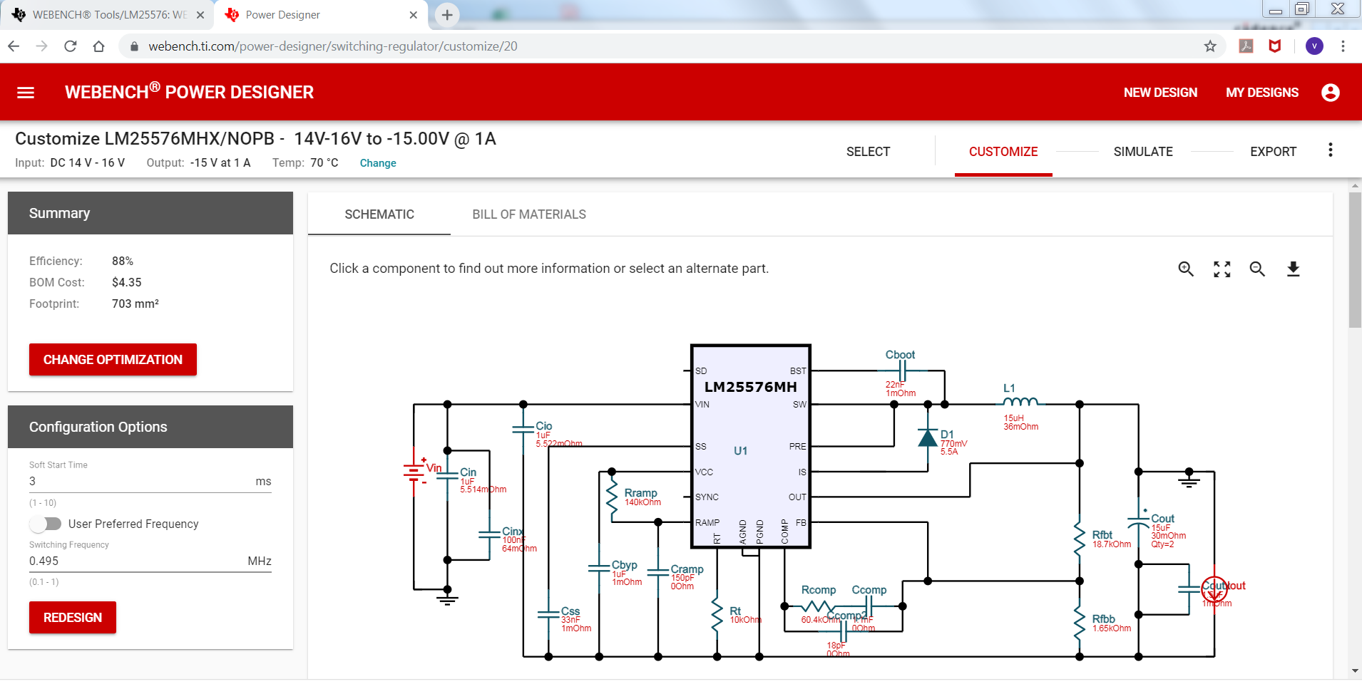The width and height of the screenshot is (1362, 684).
Task: Click the browser address bar URL
Action: pyautogui.click(x=333, y=46)
